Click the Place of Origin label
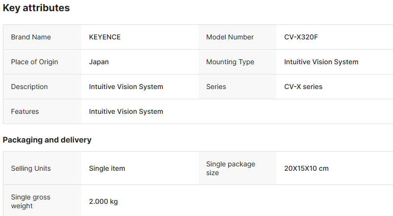This screenshot has height=216, width=393. point(34,62)
